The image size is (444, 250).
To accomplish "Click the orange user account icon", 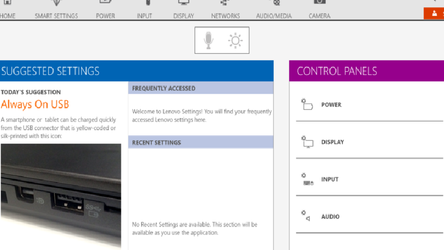I will pos(434,13).
